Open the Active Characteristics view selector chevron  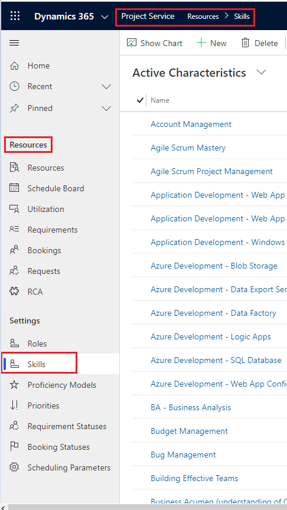261,72
